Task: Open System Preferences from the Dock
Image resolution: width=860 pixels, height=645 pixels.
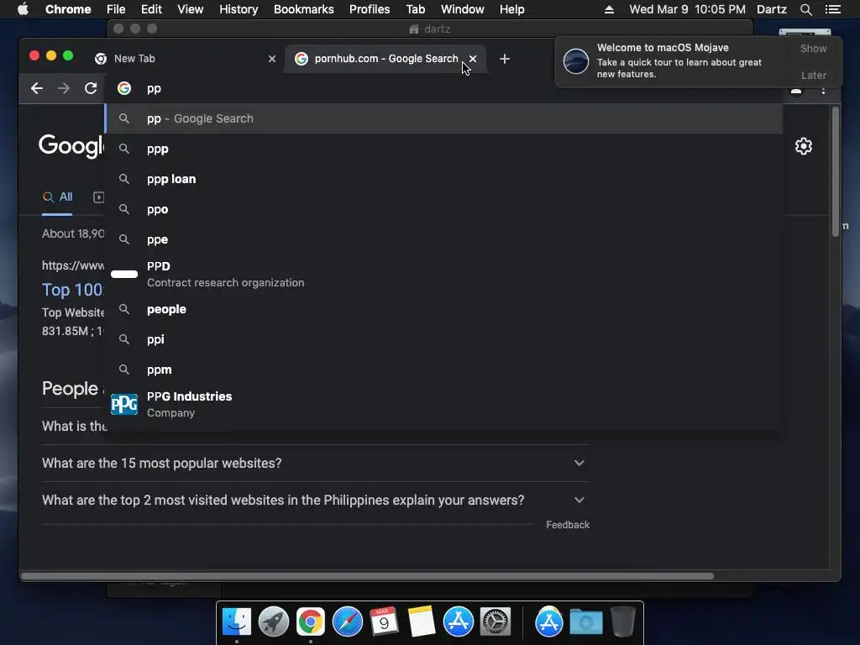Action: click(496, 622)
